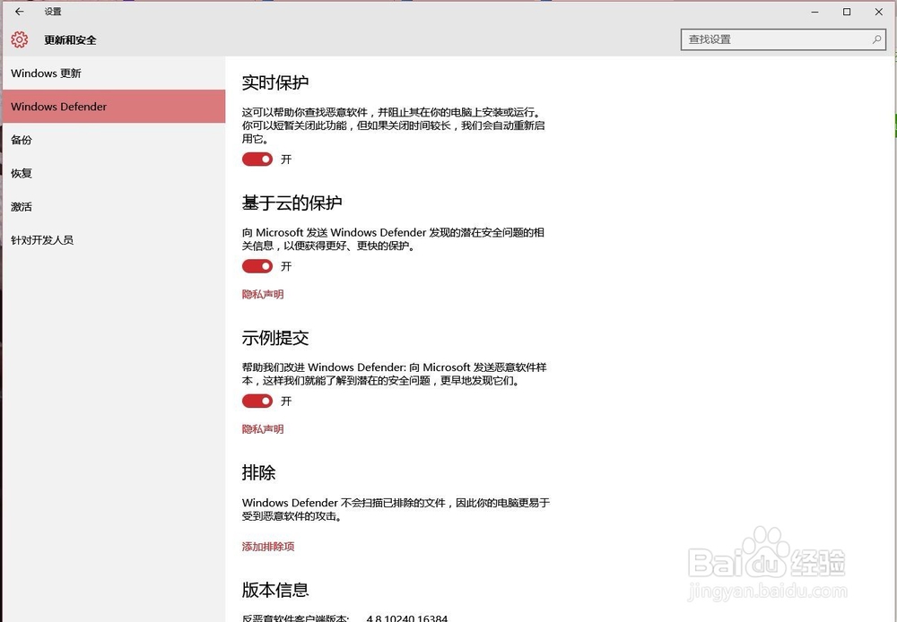This screenshot has height=622, width=897.
Task: Open the 恢复 section
Action: coord(114,173)
